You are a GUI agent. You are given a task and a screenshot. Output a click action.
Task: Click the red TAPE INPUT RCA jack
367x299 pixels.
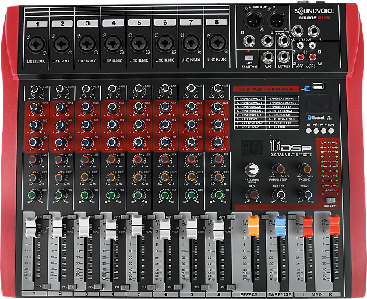point(301,57)
